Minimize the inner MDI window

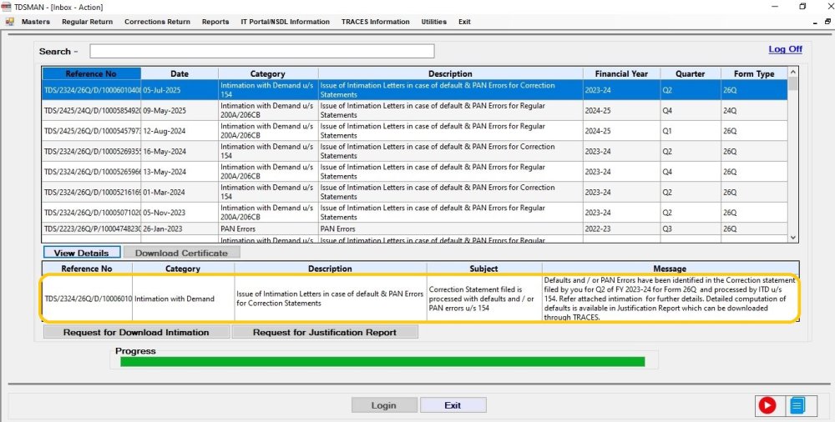click(x=815, y=23)
